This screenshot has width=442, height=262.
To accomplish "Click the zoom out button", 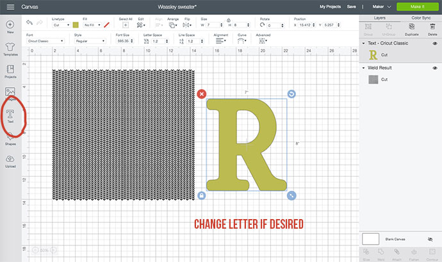I will [x=35, y=250].
